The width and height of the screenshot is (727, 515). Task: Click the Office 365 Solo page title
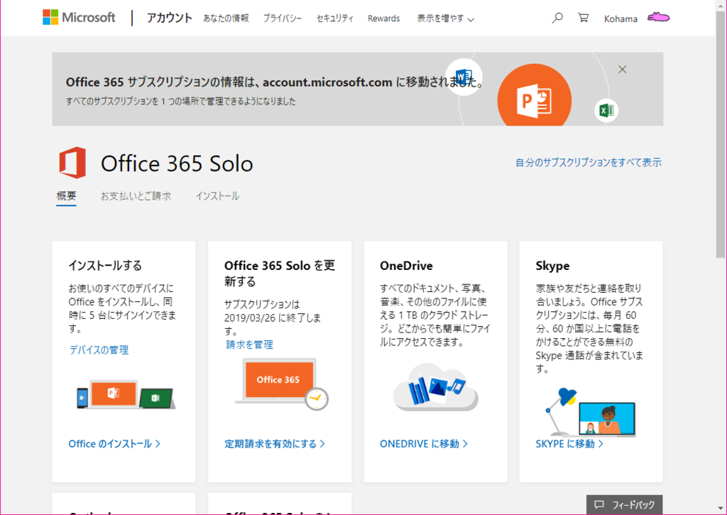[x=177, y=164]
